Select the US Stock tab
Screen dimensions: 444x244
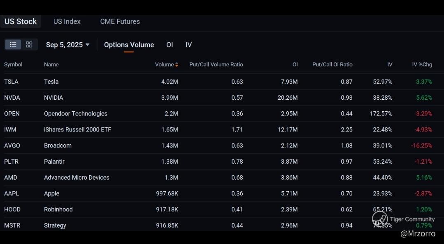pos(21,21)
